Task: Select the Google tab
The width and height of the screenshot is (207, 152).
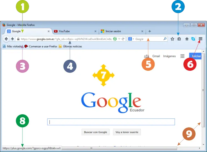Action: (x=28, y=31)
